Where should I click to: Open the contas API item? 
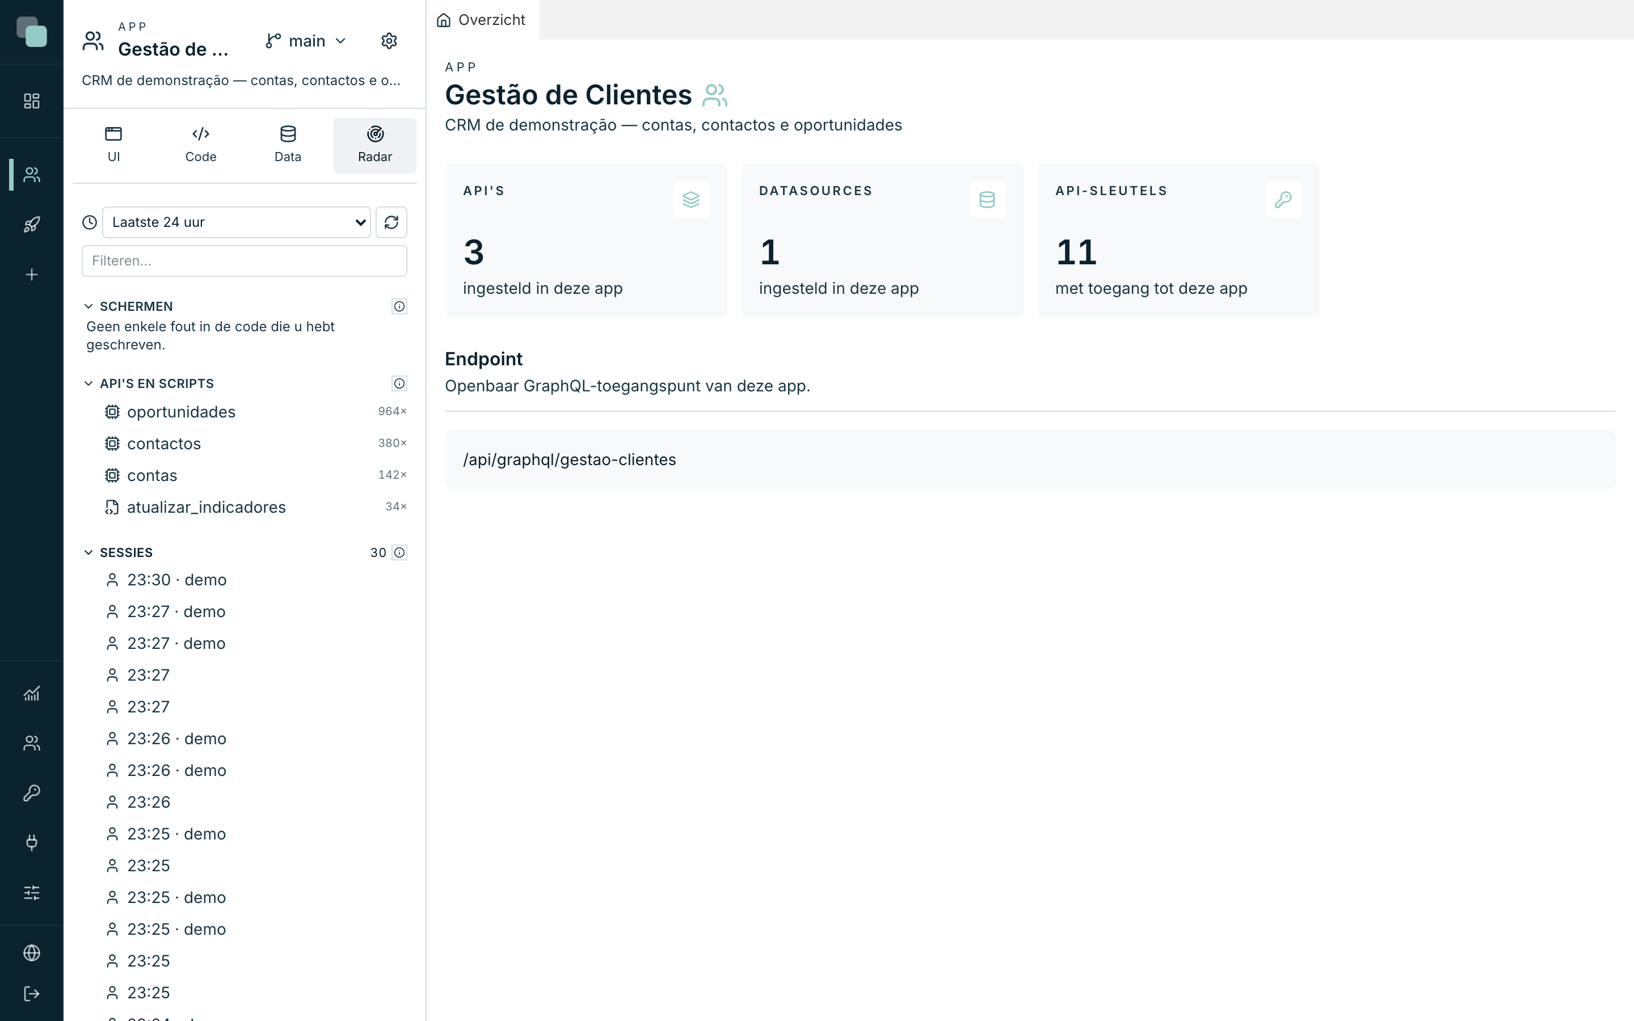(x=245, y=475)
